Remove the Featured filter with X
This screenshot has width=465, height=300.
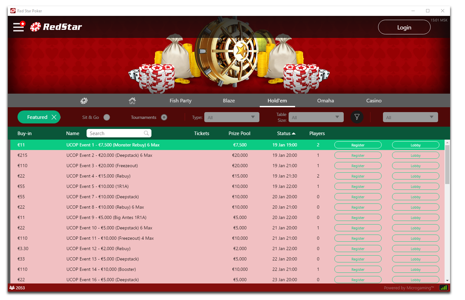tap(54, 117)
